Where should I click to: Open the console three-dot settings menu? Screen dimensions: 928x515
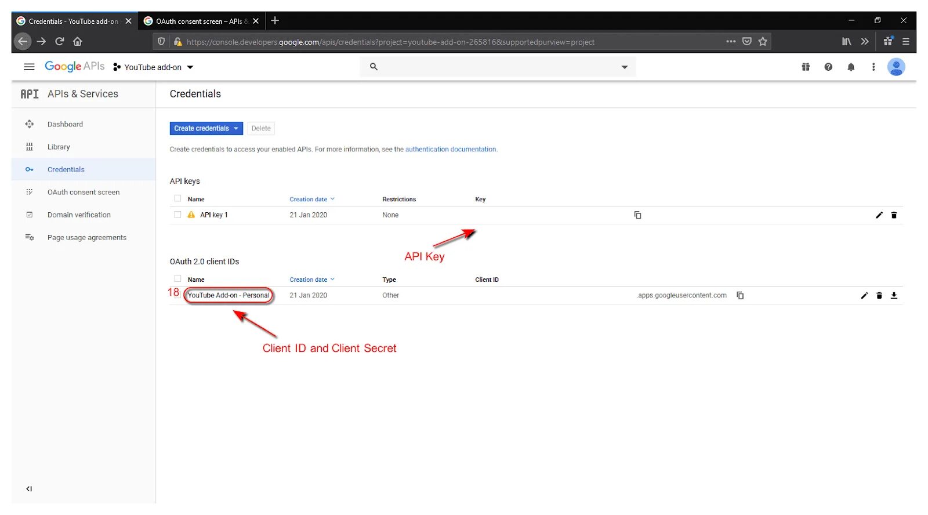(873, 67)
